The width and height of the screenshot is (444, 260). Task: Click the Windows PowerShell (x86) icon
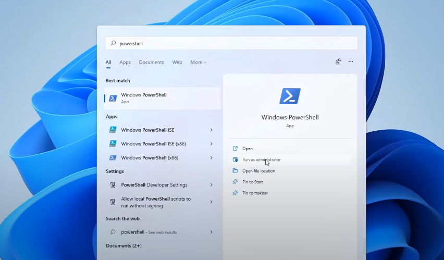[x=113, y=157]
